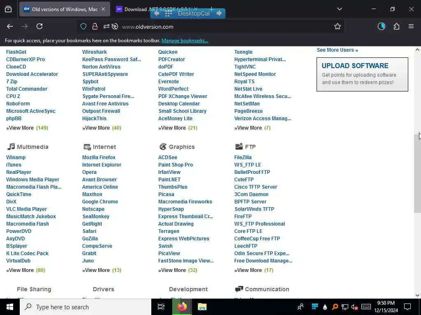Viewport: 421px width, 315px height.
Task: Open the Mozilla Firefox link
Action: tap(99, 157)
